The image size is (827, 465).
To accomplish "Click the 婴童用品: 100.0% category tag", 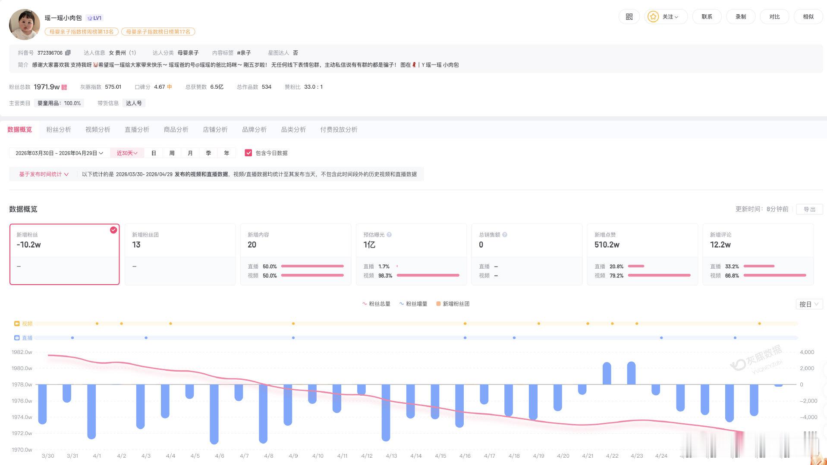I will 59,103.
